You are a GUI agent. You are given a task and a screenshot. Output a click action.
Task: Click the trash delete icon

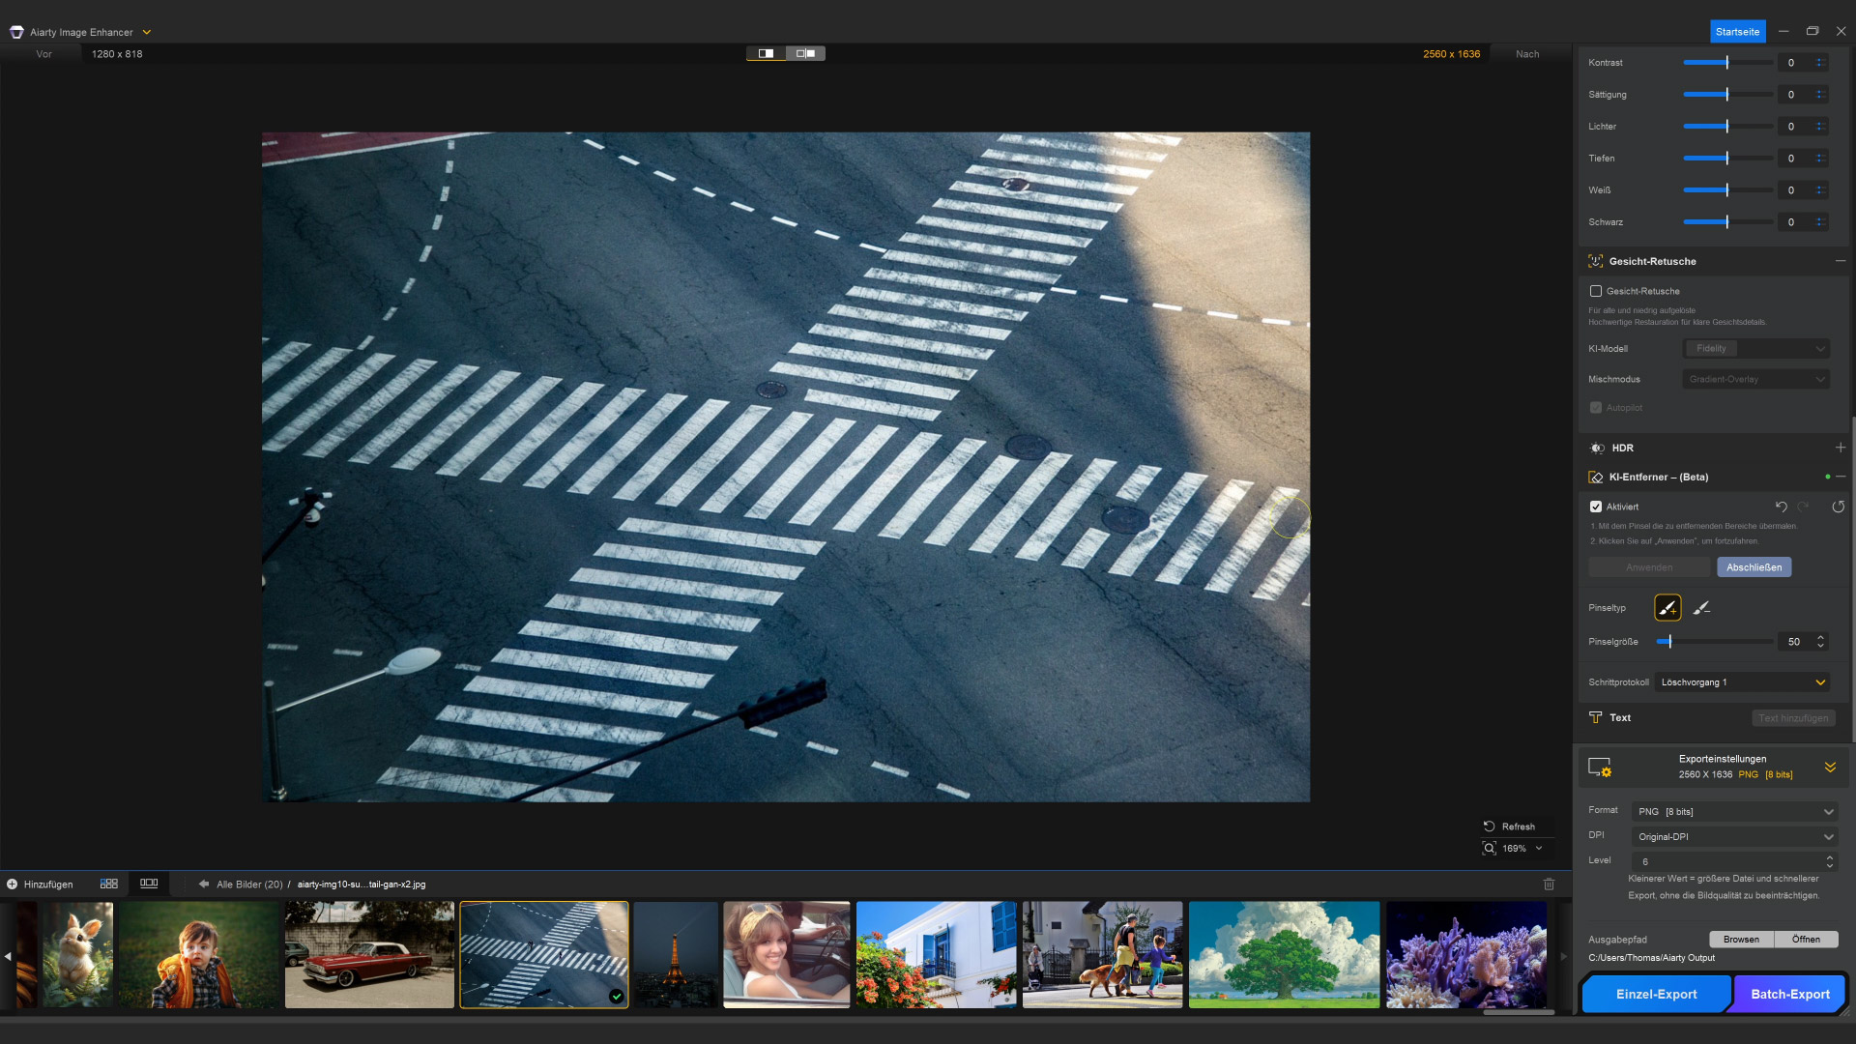(1549, 884)
